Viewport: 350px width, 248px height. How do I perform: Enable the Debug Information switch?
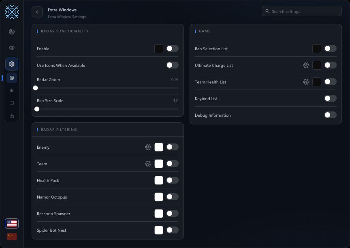[x=331, y=115]
